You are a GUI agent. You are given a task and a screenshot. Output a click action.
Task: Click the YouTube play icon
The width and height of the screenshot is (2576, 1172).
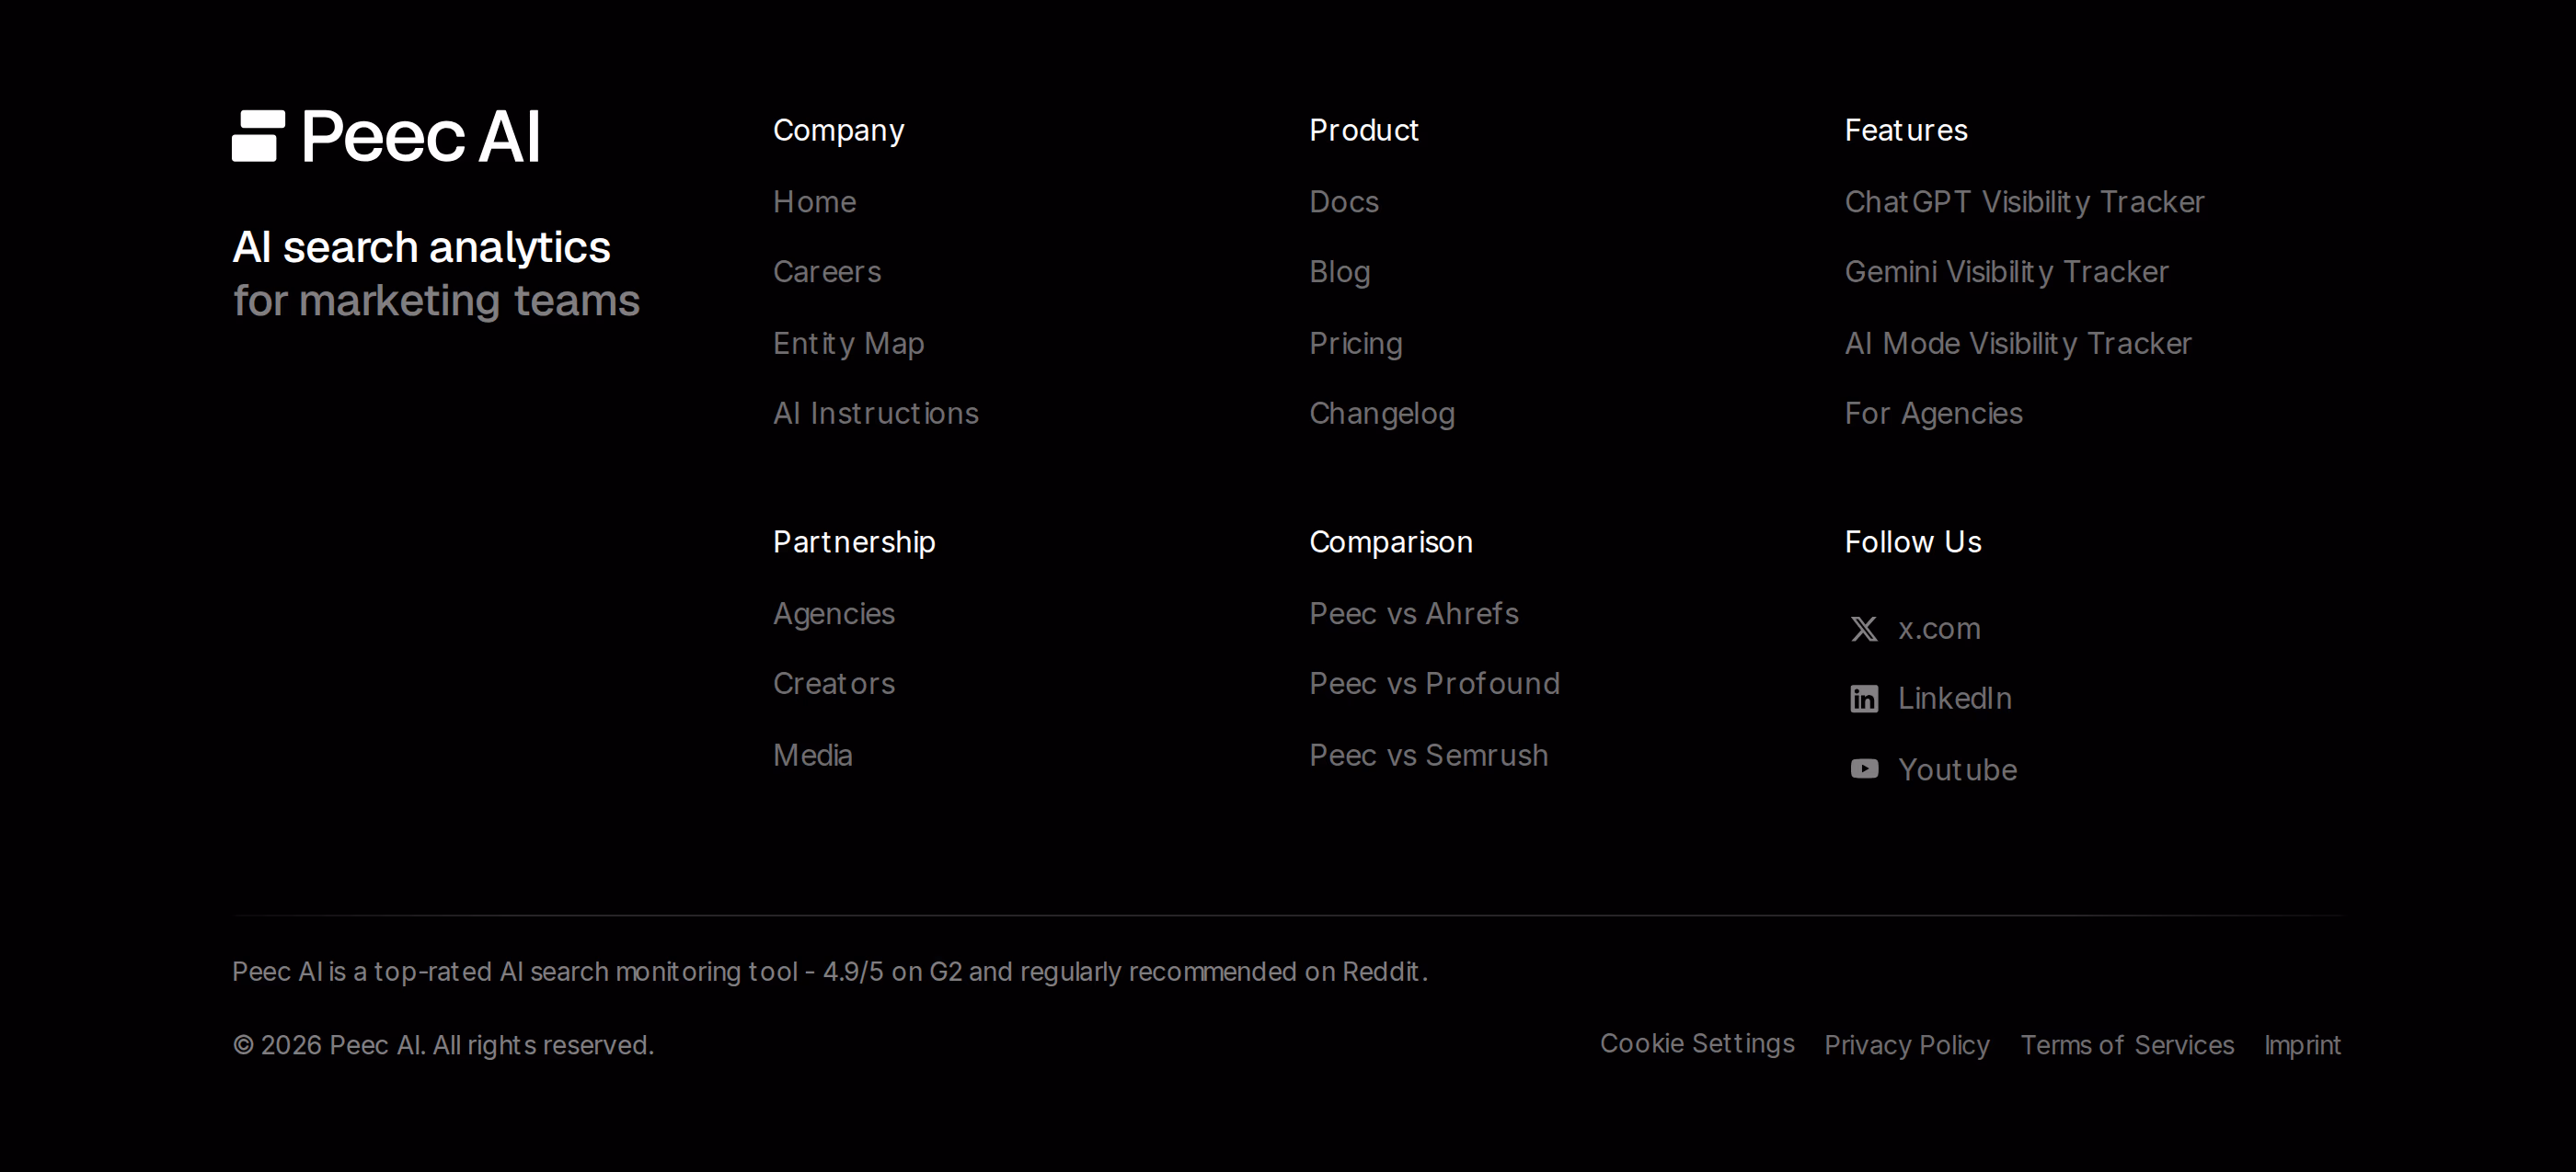(x=1864, y=768)
